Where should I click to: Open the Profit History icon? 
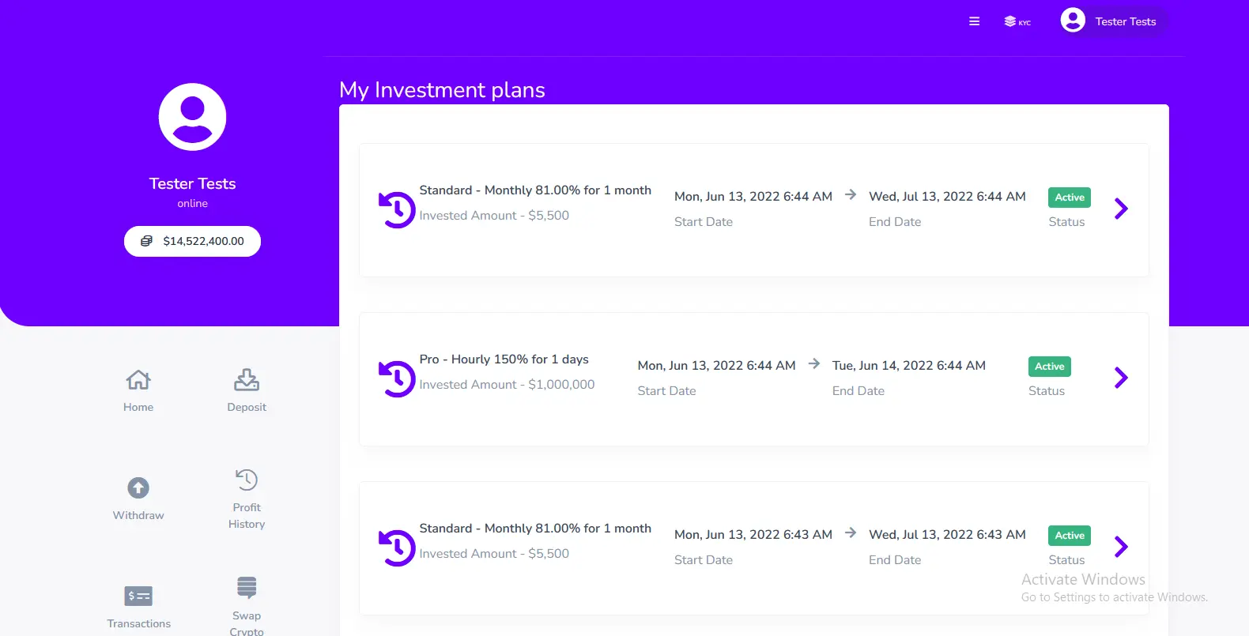(x=247, y=480)
